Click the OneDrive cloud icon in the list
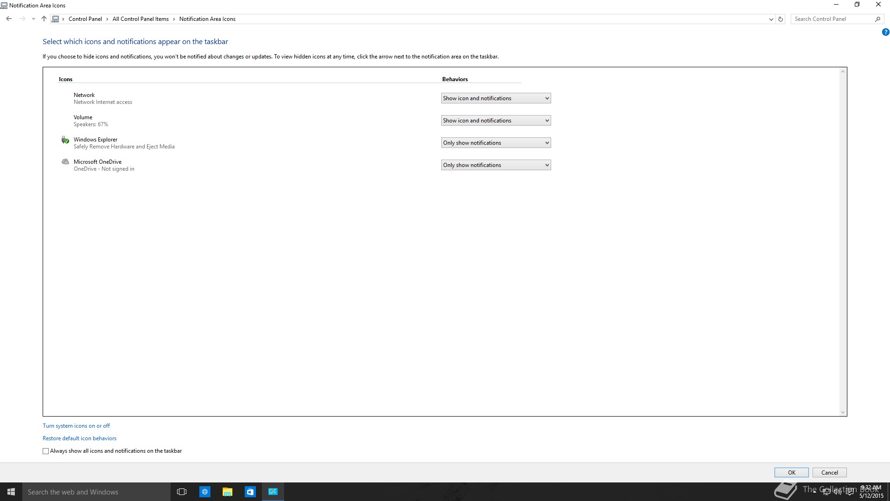Screen dimensions: 890x501 pyautogui.click(x=65, y=162)
